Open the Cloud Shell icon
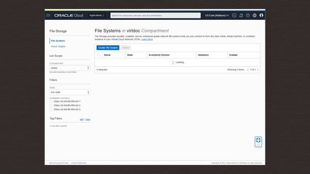The image size is (310, 174). (234, 15)
